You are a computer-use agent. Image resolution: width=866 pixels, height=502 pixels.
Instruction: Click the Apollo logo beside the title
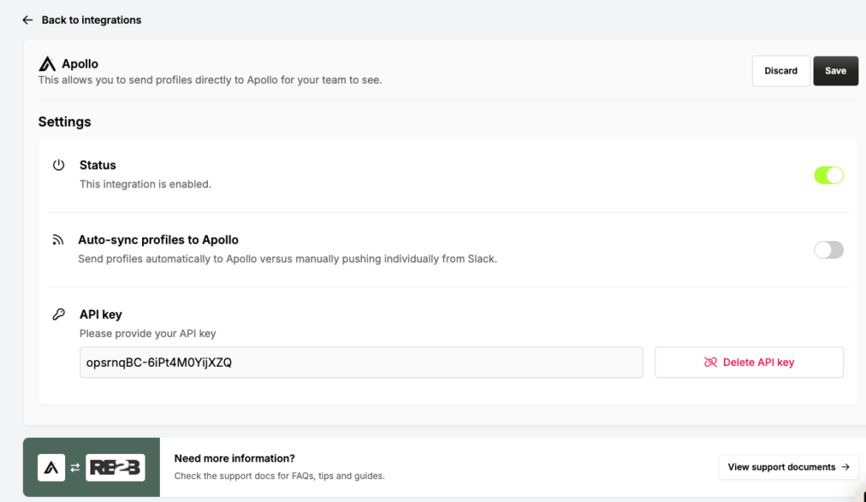[47, 64]
